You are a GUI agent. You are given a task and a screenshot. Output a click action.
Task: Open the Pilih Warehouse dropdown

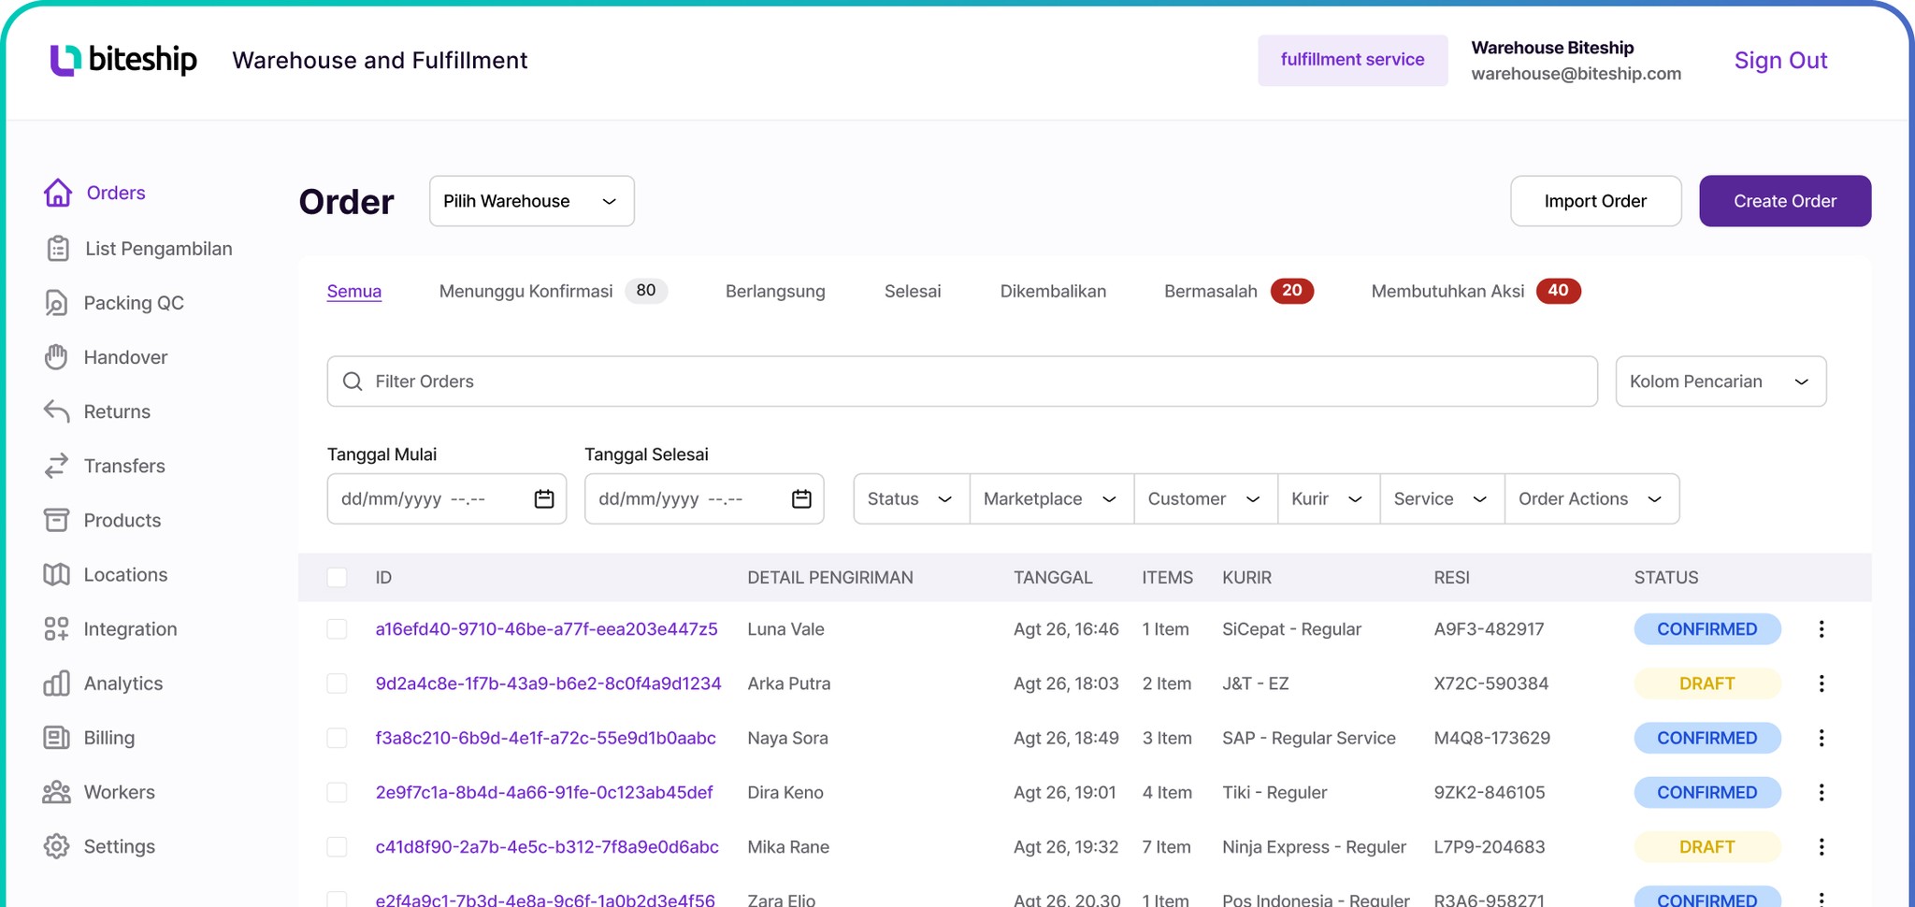(x=531, y=201)
